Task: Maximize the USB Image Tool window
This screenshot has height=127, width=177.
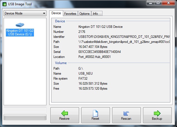Action: 158,3
